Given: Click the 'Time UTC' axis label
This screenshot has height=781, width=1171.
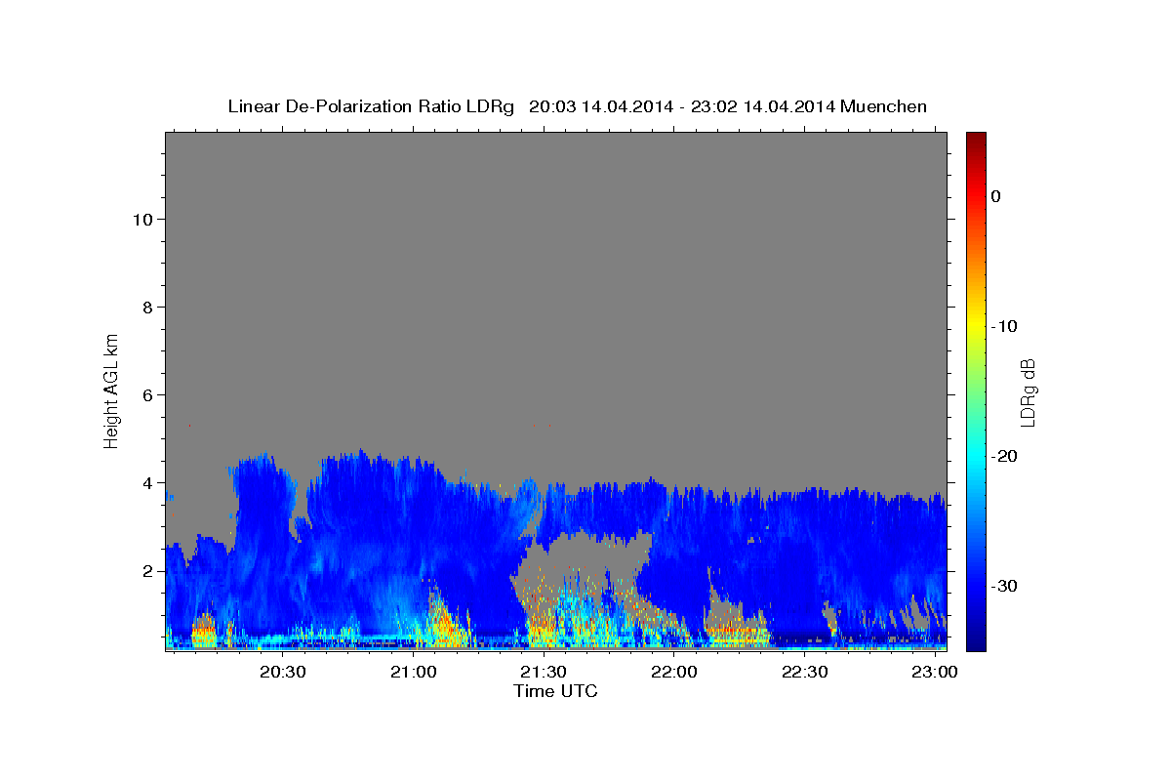Looking at the screenshot, I should click(555, 691).
